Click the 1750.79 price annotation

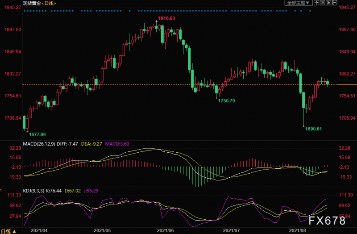tap(226, 101)
